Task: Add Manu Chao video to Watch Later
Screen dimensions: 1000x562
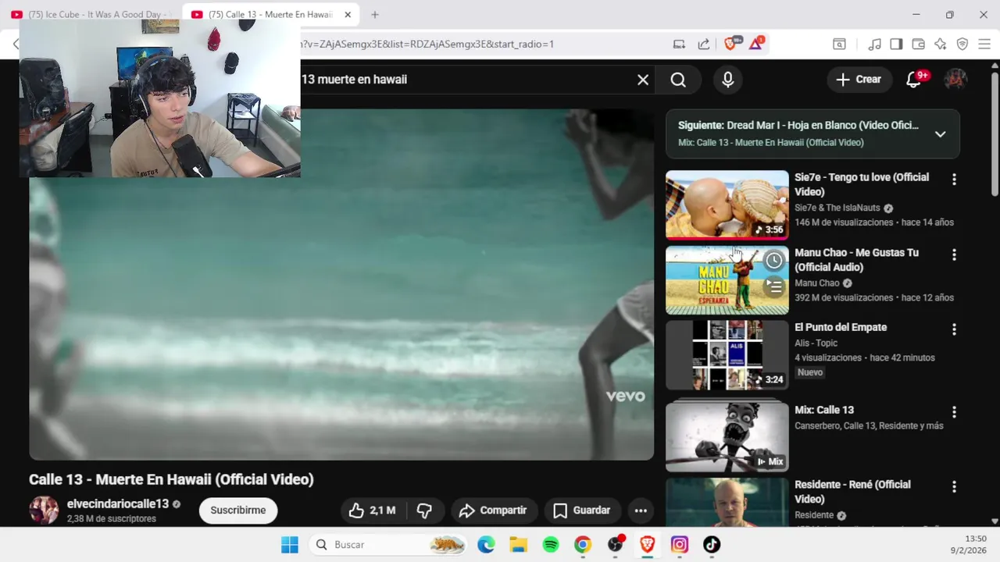Action: point(773,261)
